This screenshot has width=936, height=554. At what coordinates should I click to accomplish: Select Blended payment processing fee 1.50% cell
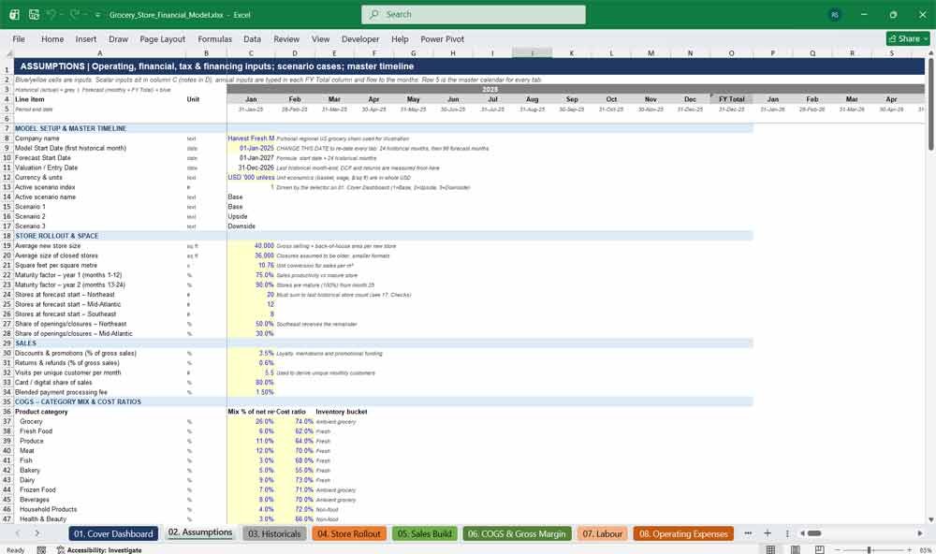point(251,392)
